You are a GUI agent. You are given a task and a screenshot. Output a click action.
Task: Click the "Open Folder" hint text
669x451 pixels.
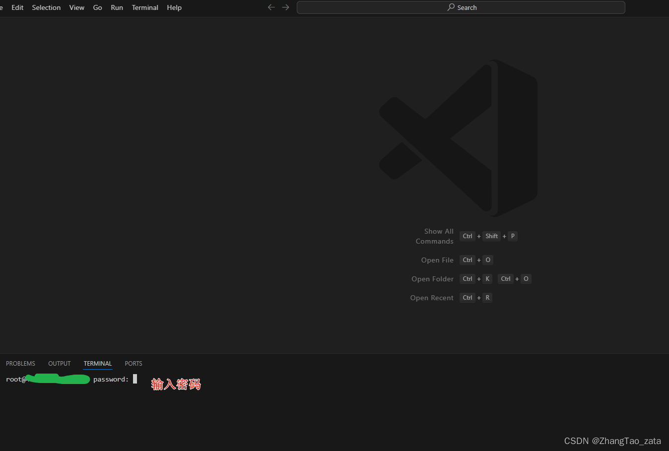coord(432,279)
